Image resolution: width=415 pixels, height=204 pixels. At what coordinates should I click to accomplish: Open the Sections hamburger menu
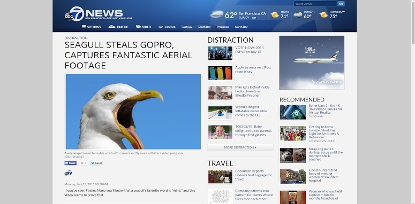[x=92, y=27]
